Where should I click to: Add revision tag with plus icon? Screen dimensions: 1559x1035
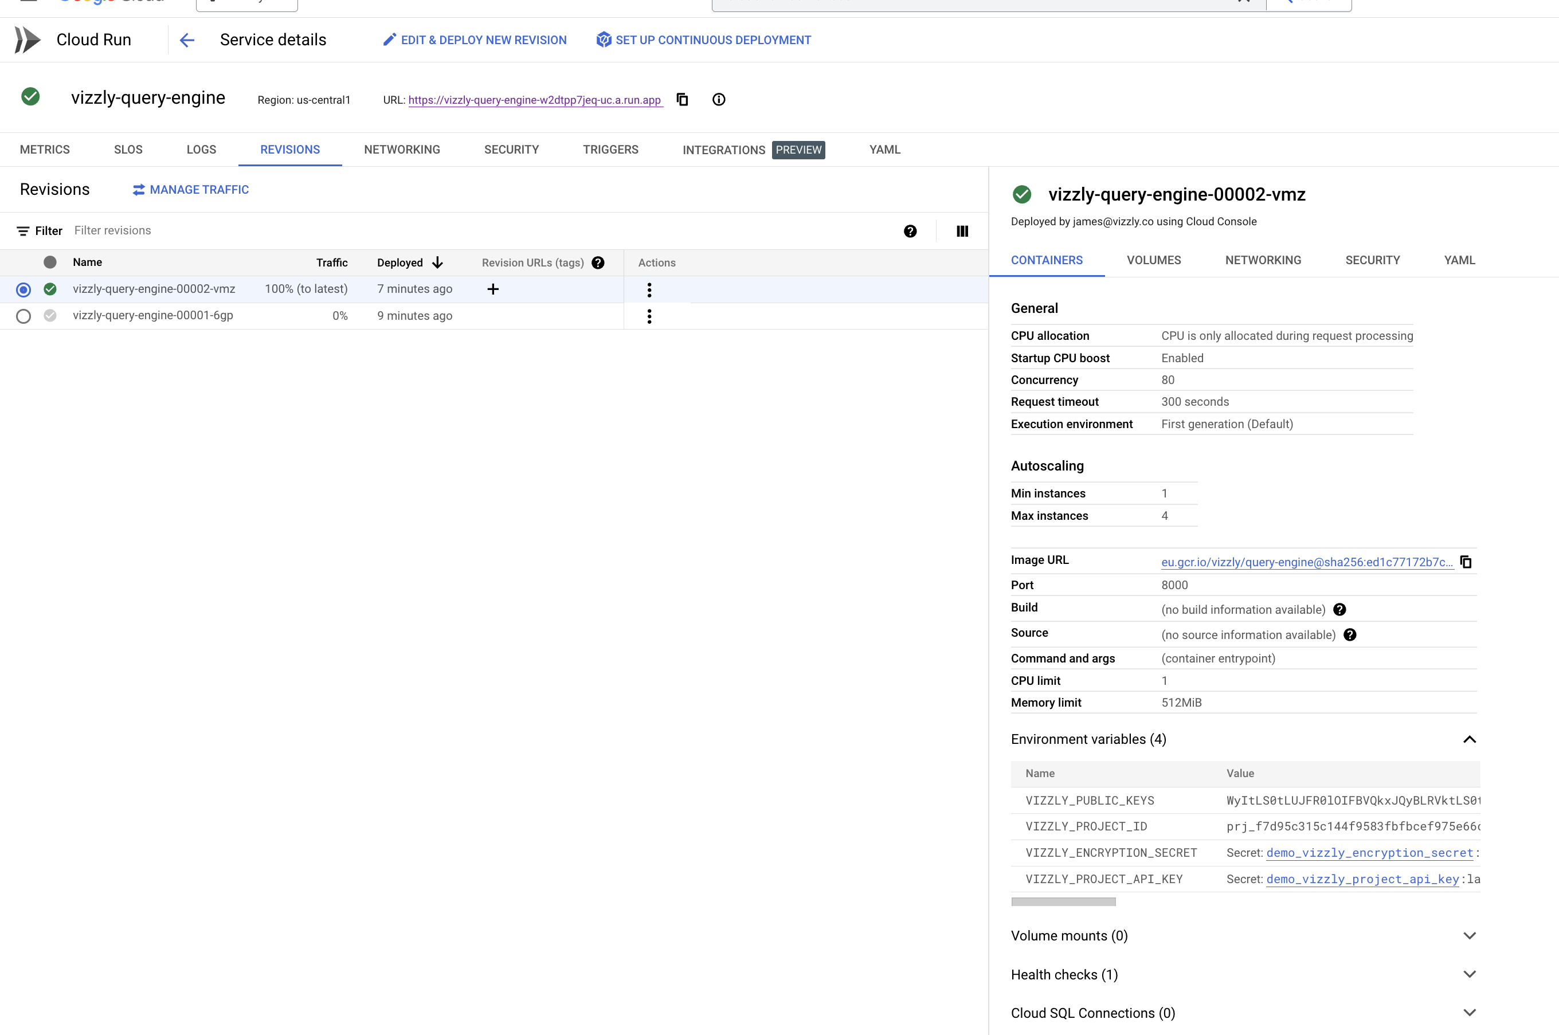tap(492, 289)
